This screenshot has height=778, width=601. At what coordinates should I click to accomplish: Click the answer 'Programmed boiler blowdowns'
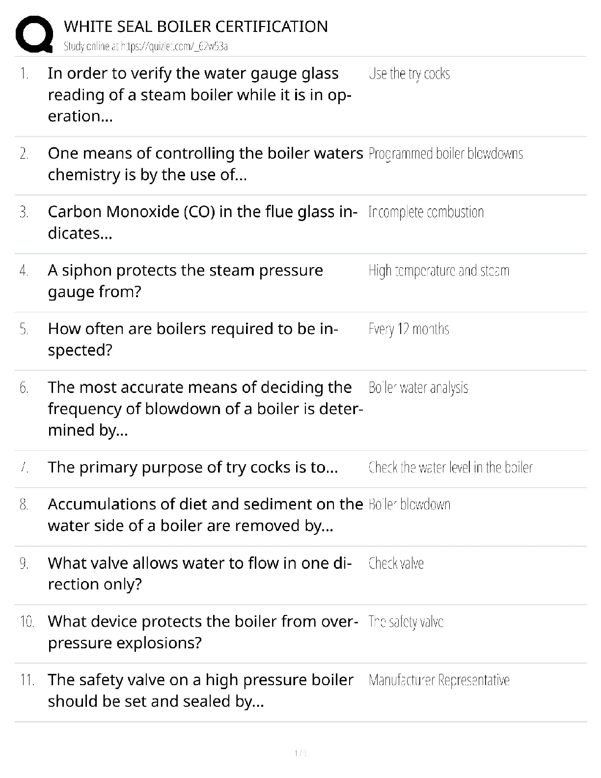(445, 154)
